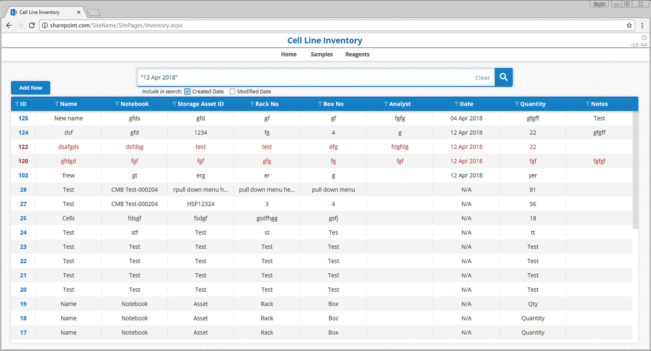Image resolution: width=651 pixels, height=351 pixels.
Task: Open the settings gear icon
Action: coord(644,38)
